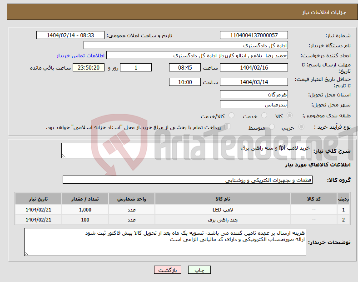
Task: Click the بازگشت (back) button
Action: coord(168,270)
